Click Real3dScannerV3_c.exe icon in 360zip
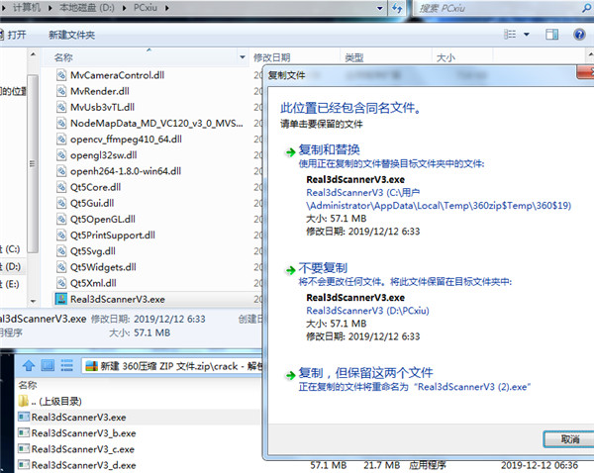Image resolution: width=594 pixels, height=473 pixels. tap(24, 449)
